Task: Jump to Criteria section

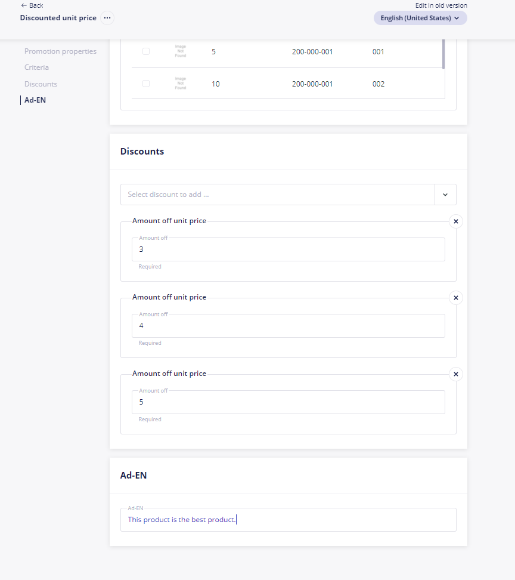Action: pos(36,67)
